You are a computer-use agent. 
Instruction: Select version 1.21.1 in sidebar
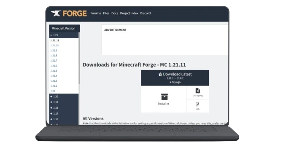click(54, 86)
